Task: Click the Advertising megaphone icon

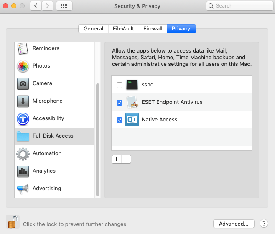Action: click(x=23, y=189)
